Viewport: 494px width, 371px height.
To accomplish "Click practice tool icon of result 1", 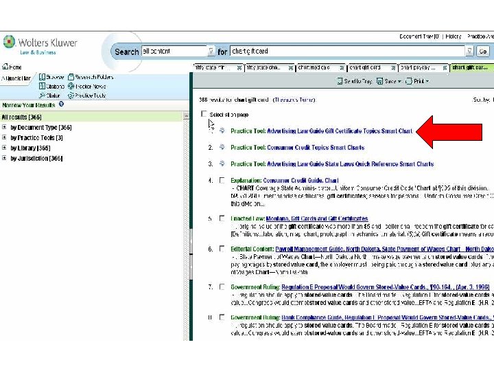I will (x=222, y=131).
